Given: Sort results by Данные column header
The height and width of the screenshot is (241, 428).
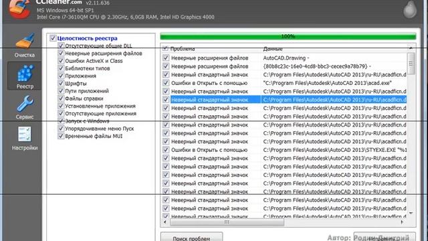Looking at the screenshot, I should point(273,49).
